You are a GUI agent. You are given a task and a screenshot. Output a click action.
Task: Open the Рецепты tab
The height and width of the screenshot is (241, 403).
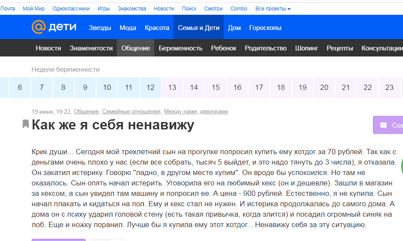coord(340,48)
